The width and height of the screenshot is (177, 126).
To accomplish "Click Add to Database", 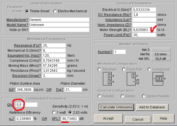I will (x=152, y=107).
